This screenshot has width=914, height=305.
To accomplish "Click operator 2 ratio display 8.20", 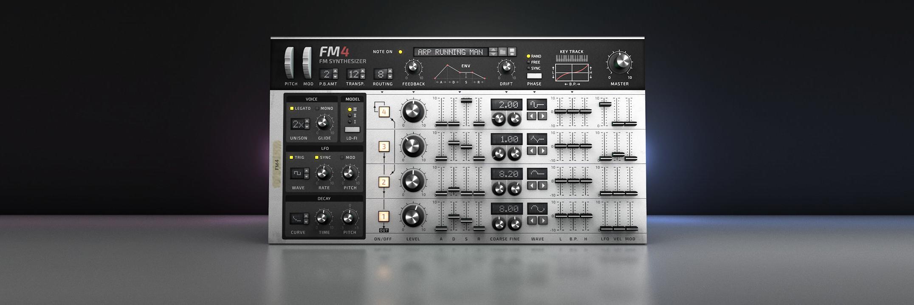I will 507,174.
